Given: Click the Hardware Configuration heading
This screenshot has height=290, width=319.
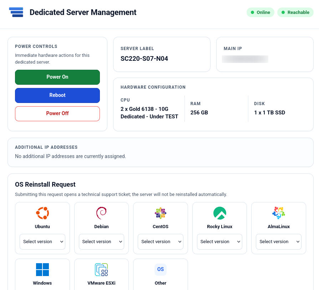Looking at the screenshot, I should click(153, 87).
